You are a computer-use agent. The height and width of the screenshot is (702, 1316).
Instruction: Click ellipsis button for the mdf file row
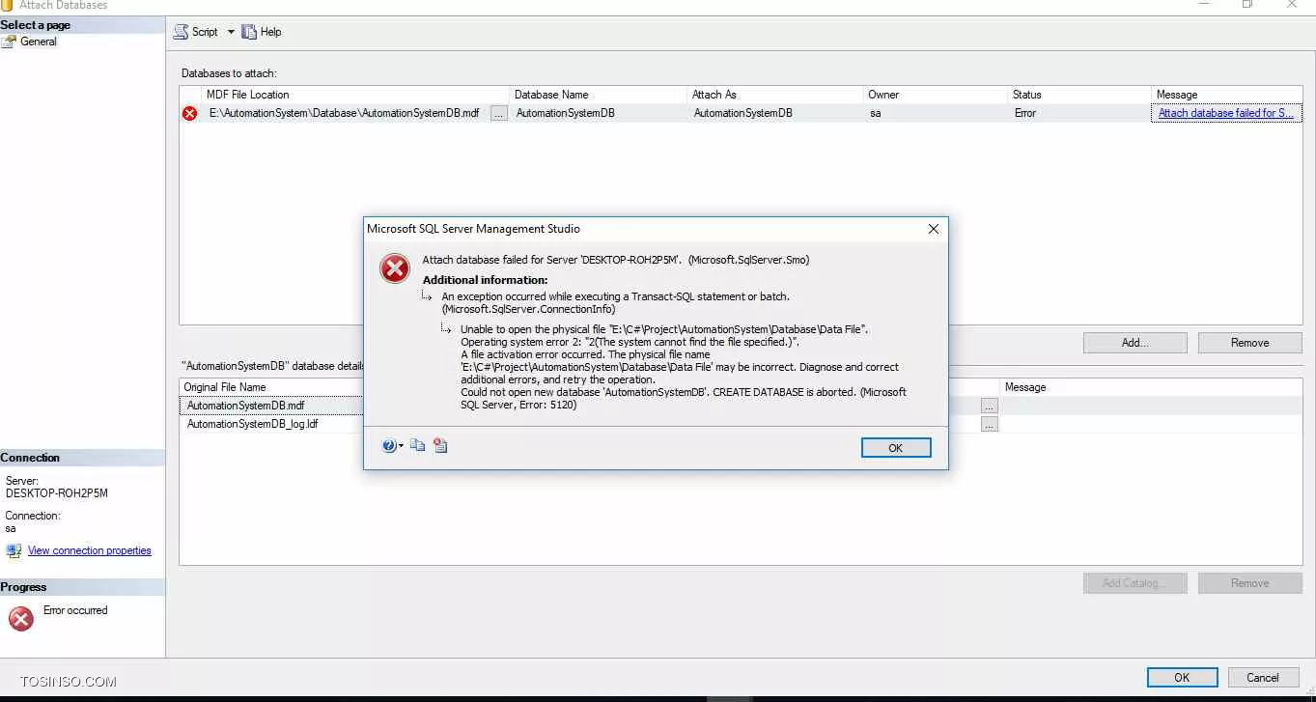tap(989, 406)
